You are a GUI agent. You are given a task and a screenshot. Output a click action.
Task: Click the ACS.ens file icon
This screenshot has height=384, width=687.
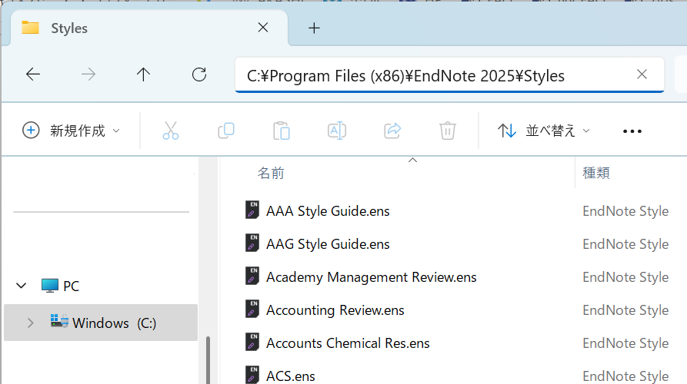tap(252, 375)
